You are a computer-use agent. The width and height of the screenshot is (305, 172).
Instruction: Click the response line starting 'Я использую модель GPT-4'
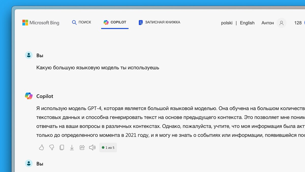click(x=171, y=109)
